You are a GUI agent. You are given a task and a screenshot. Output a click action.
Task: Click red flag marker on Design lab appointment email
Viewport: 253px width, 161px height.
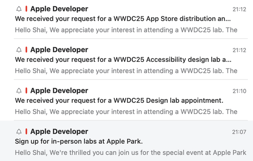26,90
